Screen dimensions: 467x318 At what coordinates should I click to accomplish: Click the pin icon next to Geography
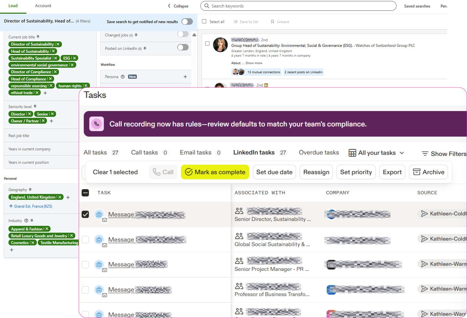30,190
